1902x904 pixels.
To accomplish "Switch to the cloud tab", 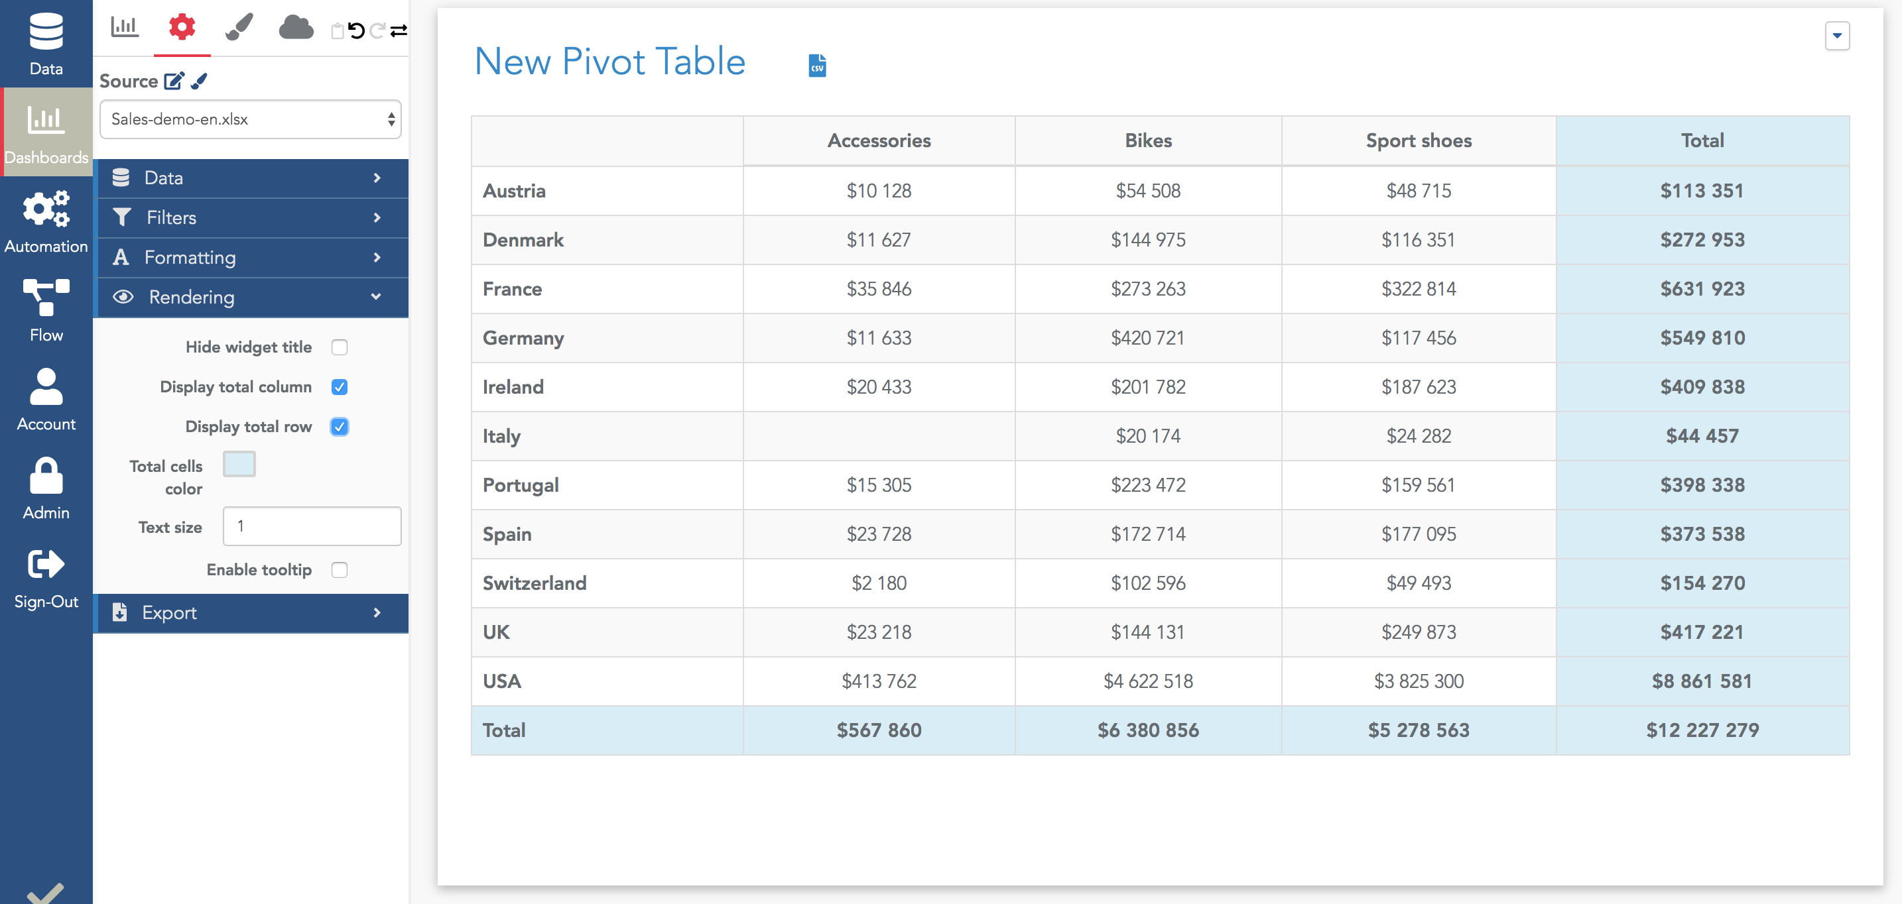I will pos(296,27).
